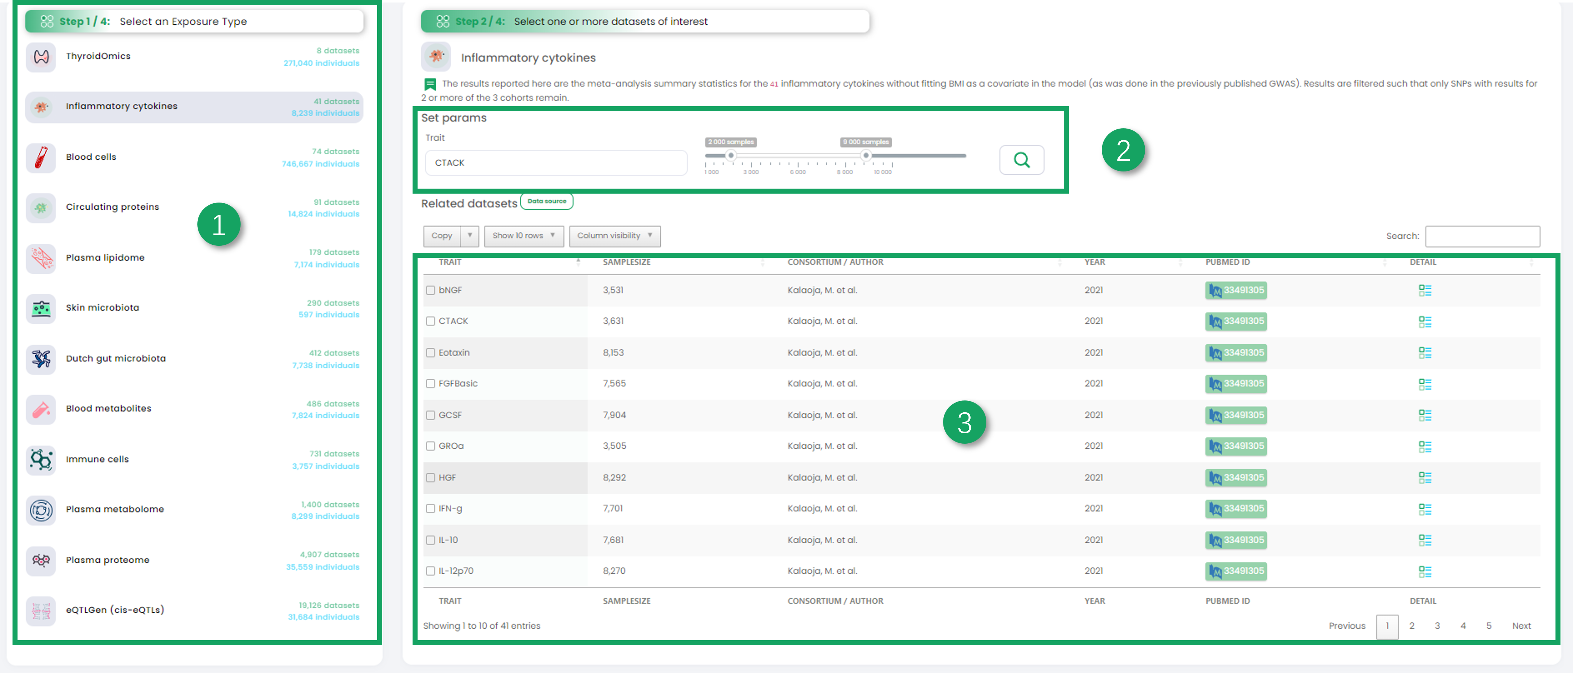Click the Immune cells icon

tap(41, 459)
